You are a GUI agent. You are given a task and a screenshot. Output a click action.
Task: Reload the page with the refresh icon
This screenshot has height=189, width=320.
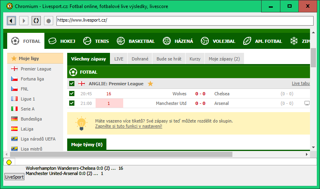click(36, 21)
